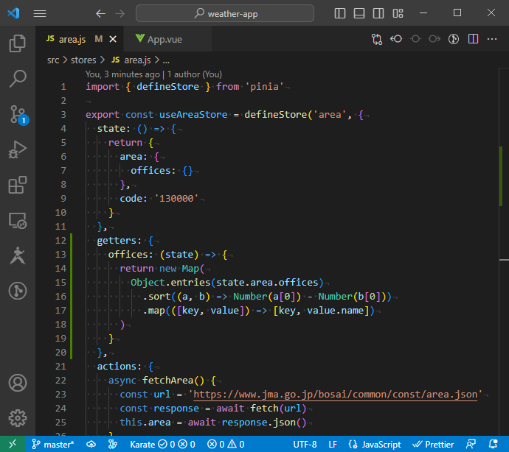Screen dimensions: 509x452
Task: Click Open Changes icon in editor toolbar
Action: [377, 40]
